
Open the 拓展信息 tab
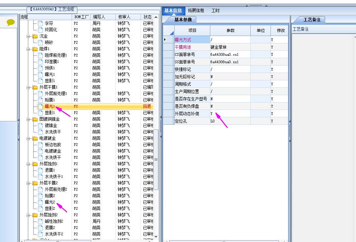[196, 11]
